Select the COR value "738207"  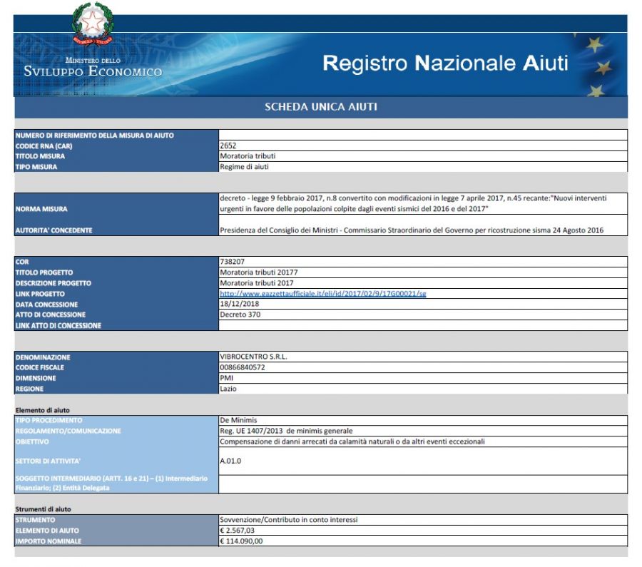232,262
